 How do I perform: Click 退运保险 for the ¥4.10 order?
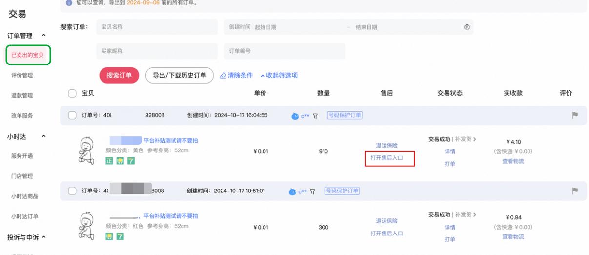pyautogui.click(x=386, y=145)
